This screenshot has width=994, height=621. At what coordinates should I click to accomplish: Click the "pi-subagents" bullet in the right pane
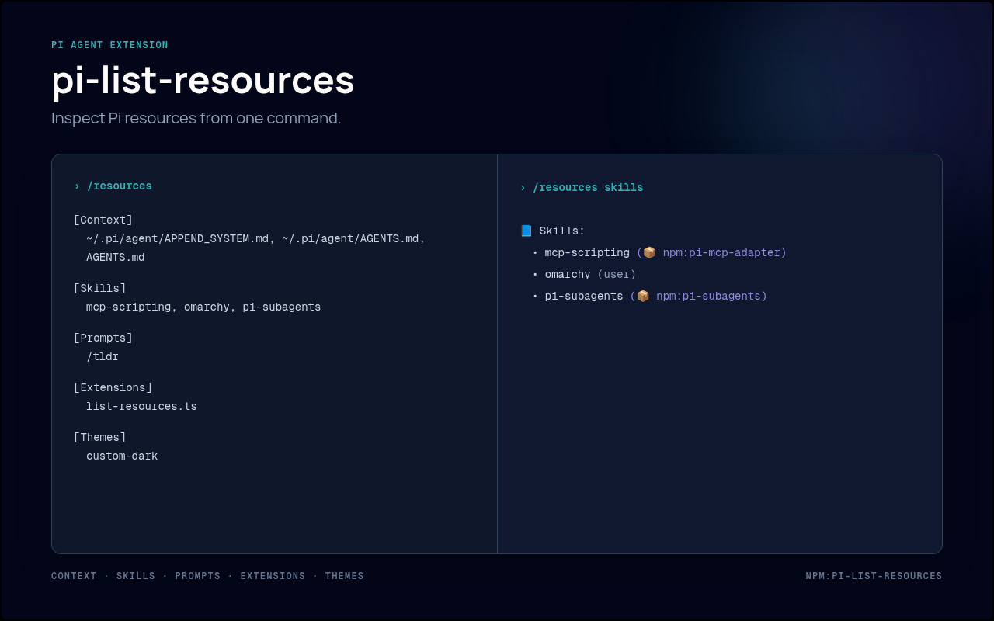(584, 297)
